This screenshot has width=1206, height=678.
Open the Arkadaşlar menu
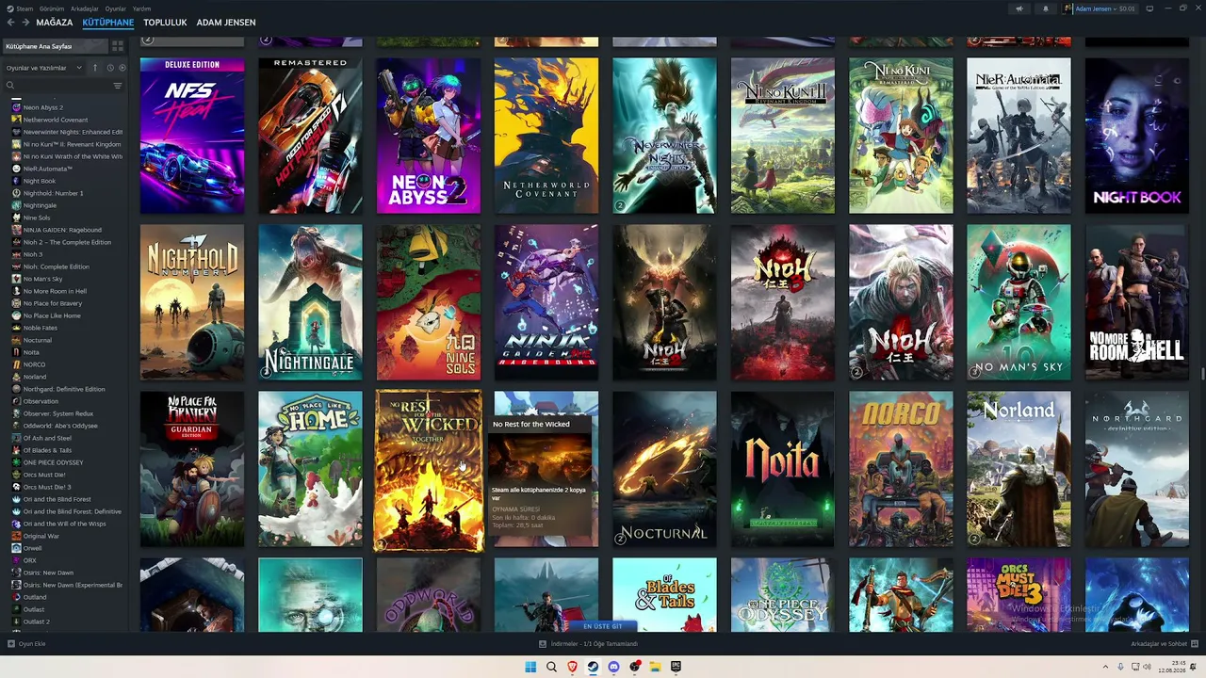(84, 8)
